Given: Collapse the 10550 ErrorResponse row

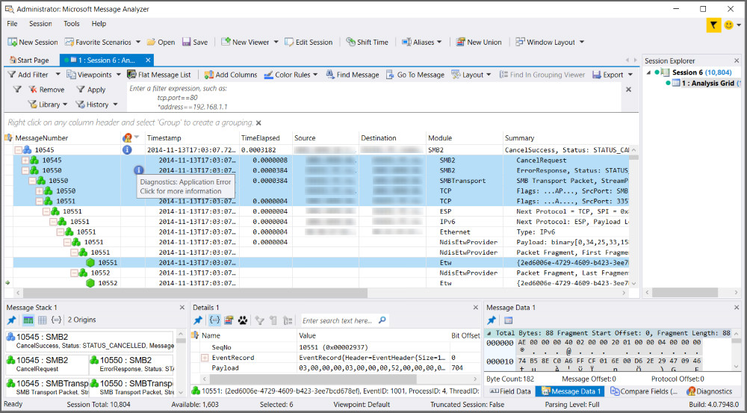Looking at the screenshot, I should (x=25, y=170).
